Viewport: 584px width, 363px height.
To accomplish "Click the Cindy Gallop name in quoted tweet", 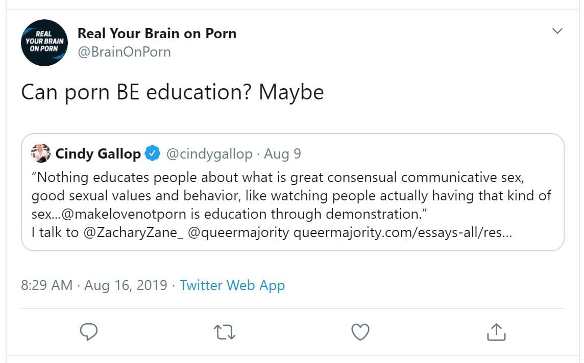I will [98, 154].
